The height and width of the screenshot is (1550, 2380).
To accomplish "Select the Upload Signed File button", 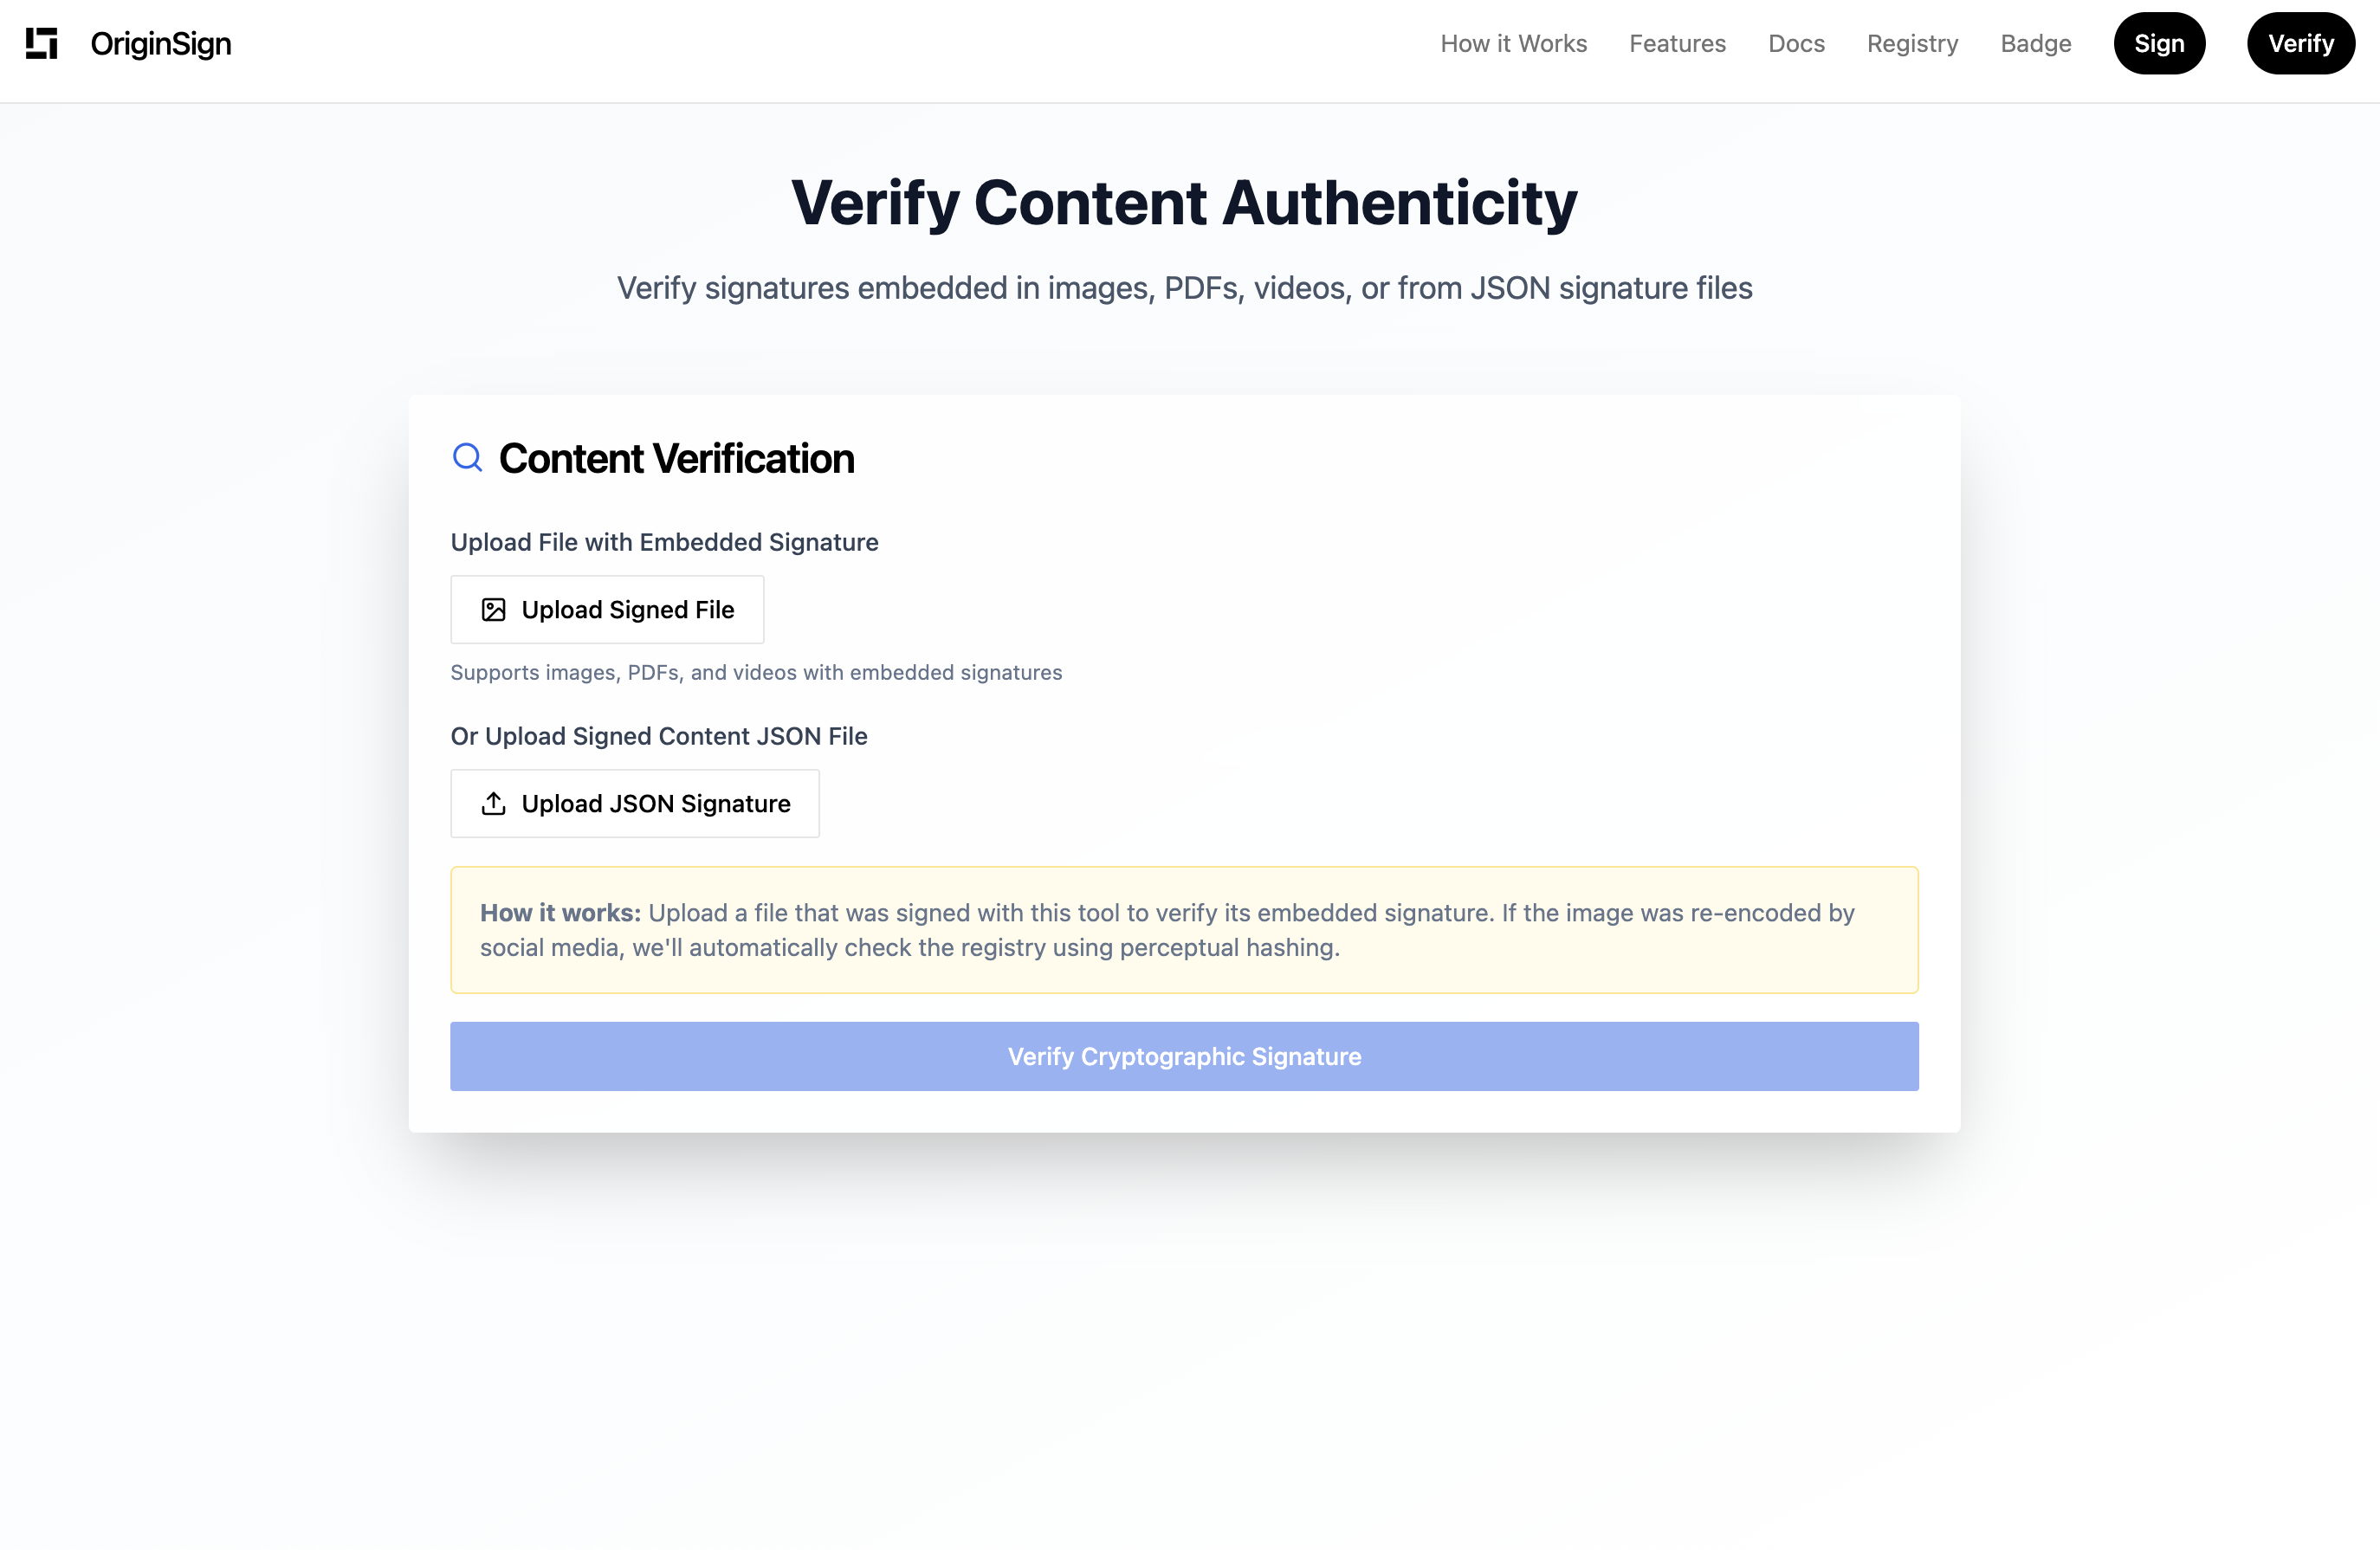I will (x=607, y=609).
